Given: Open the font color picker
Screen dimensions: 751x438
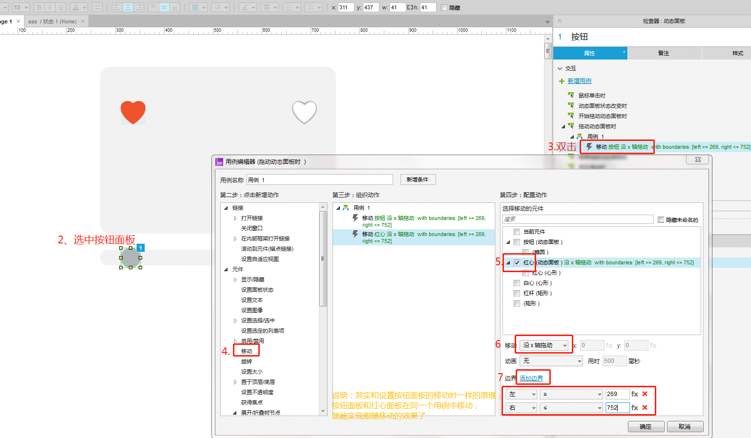Looking at the screenshot, I should (x=78, y=7).
